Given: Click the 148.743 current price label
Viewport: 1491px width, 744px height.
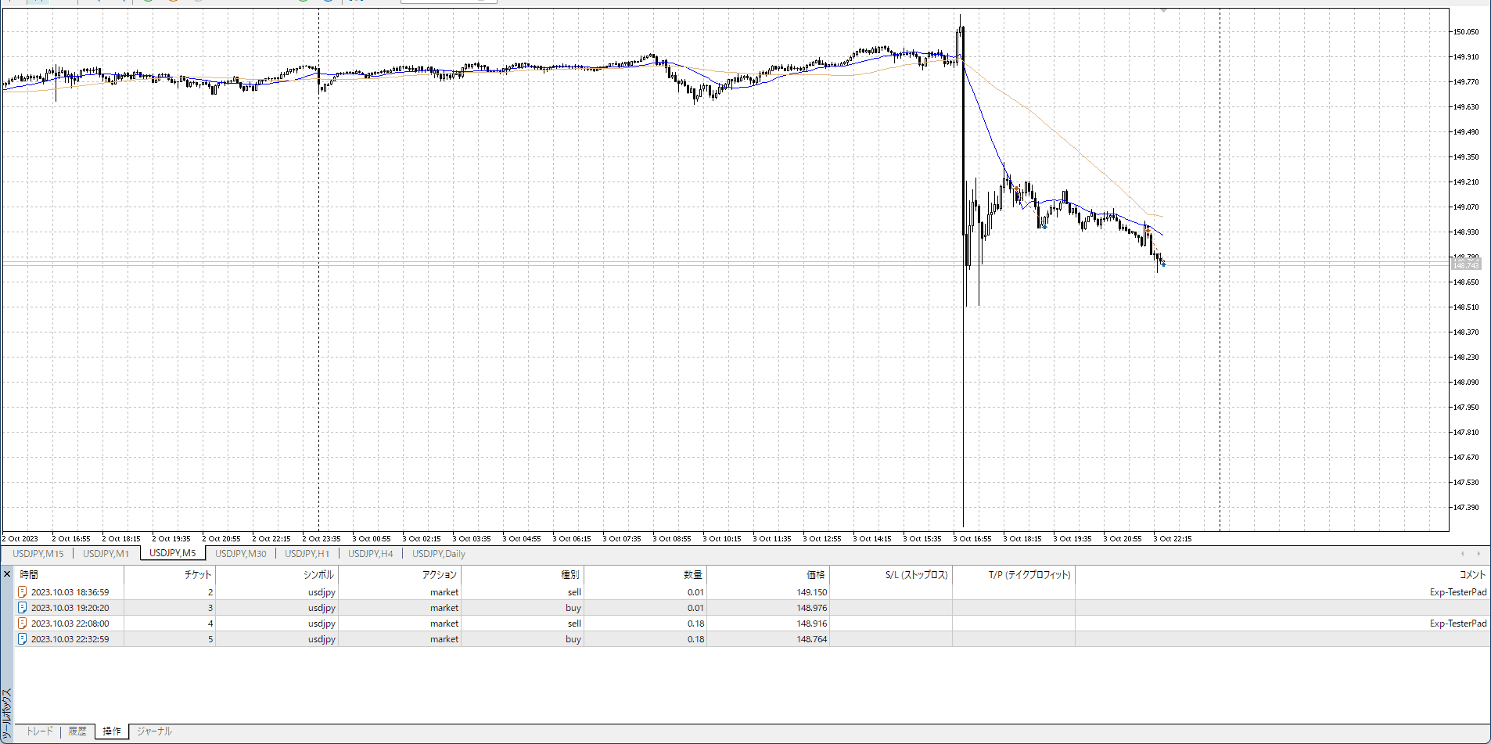Looking at the screenshot, I should coord(1466,266).
